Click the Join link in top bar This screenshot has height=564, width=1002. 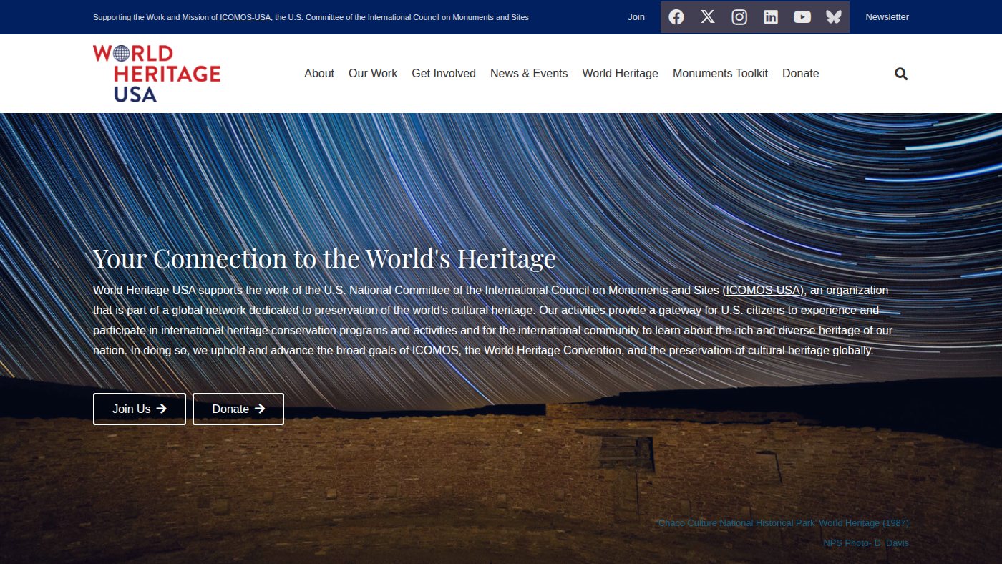(x=636, y=17)
